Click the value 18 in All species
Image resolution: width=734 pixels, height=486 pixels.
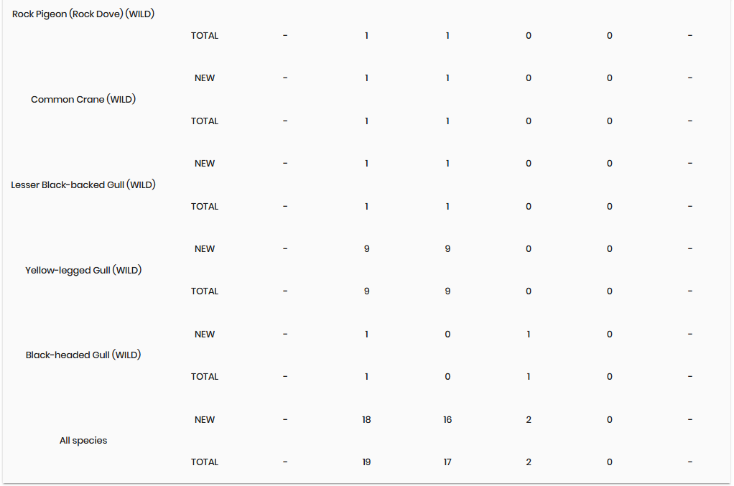click(366, 420)
